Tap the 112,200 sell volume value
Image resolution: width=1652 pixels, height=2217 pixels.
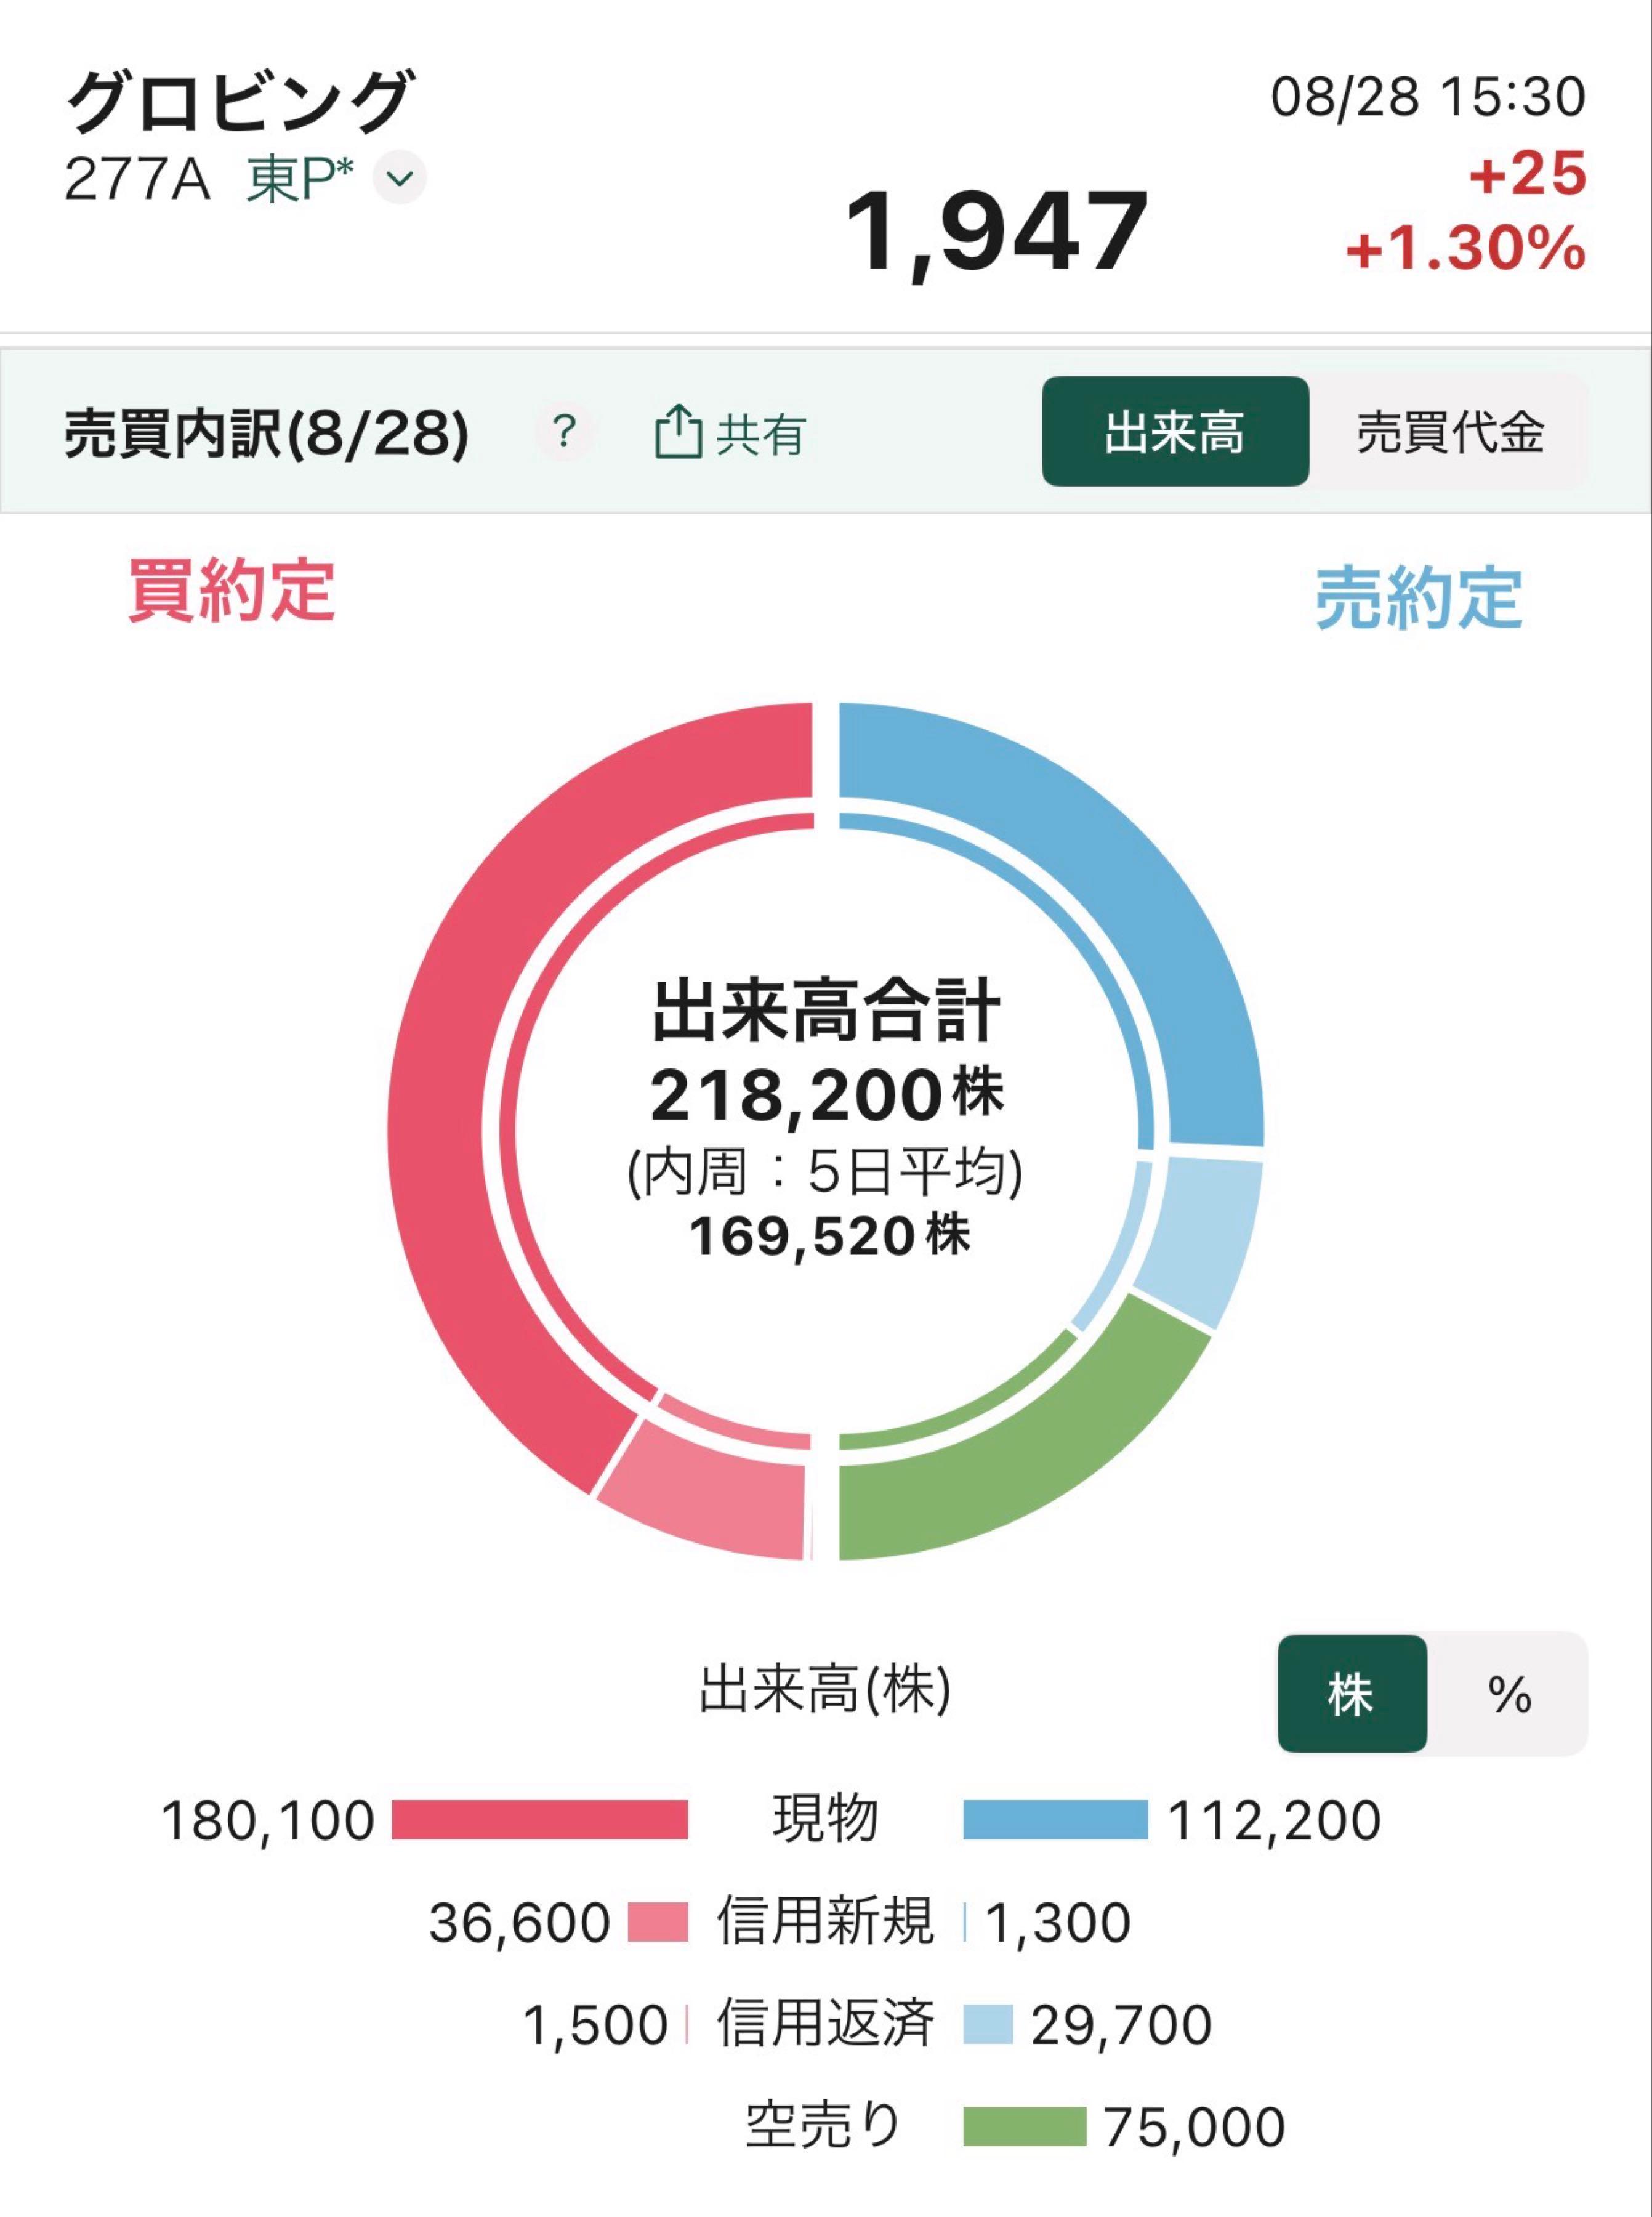[x=1275, y=1820]
